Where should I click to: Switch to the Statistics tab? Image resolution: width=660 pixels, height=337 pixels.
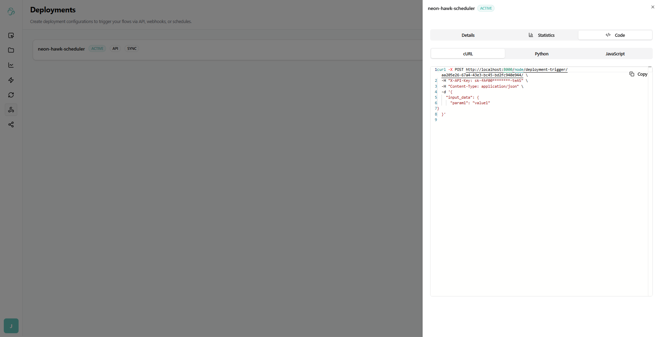pos(541,35)
